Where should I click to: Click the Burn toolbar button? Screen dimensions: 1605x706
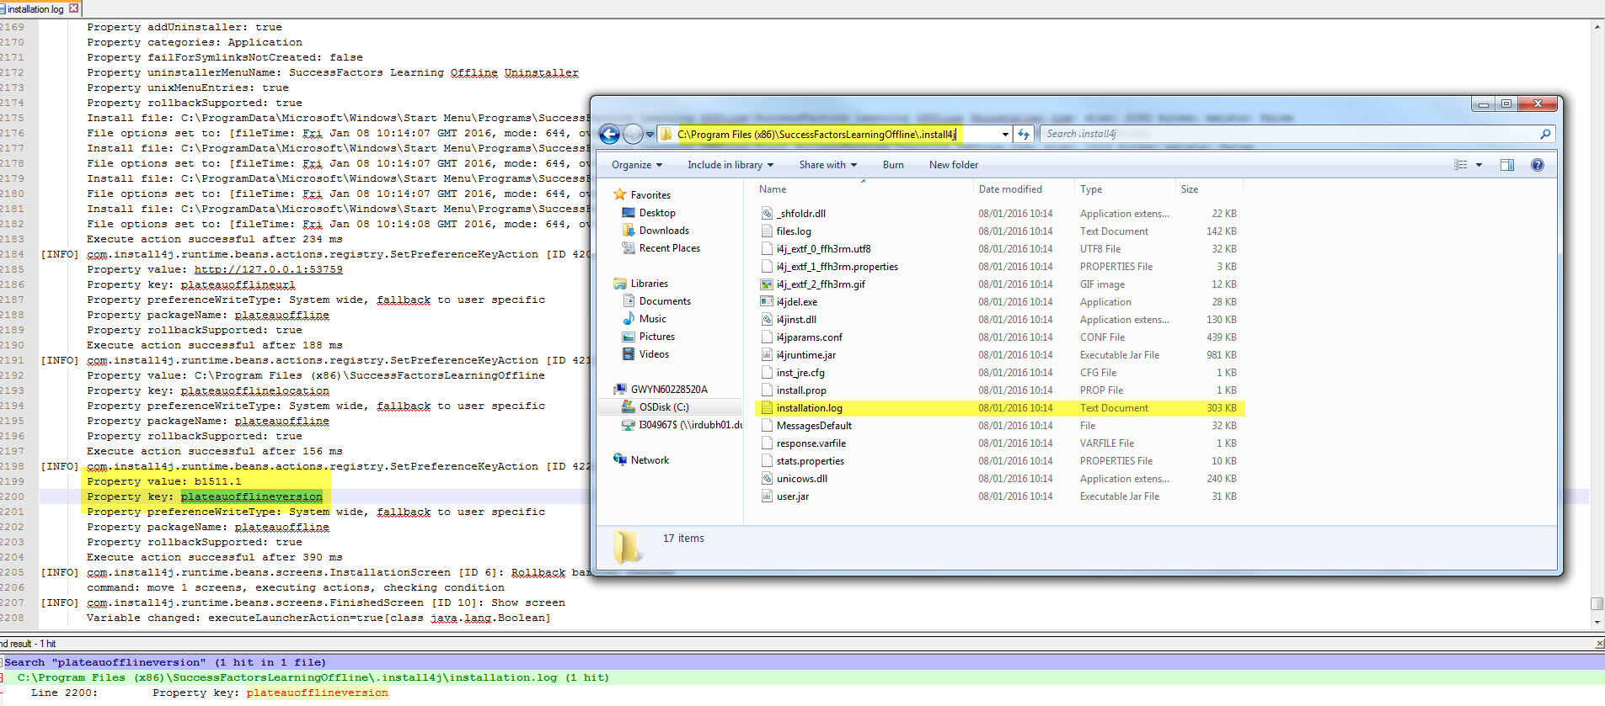[x=893, y=165]
